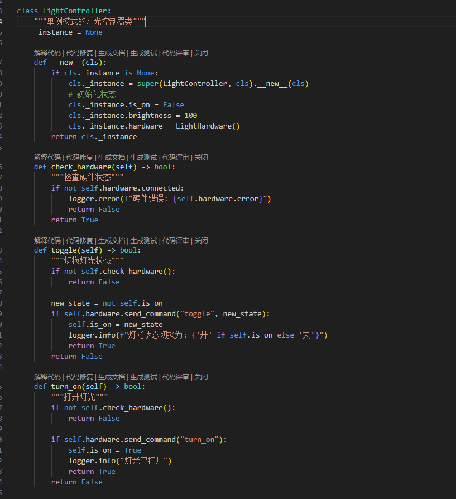This screenshot has height=499, width=456.
Task: Click 生成文档 lens for check_hardware method
Action: [x=112, y=157]
